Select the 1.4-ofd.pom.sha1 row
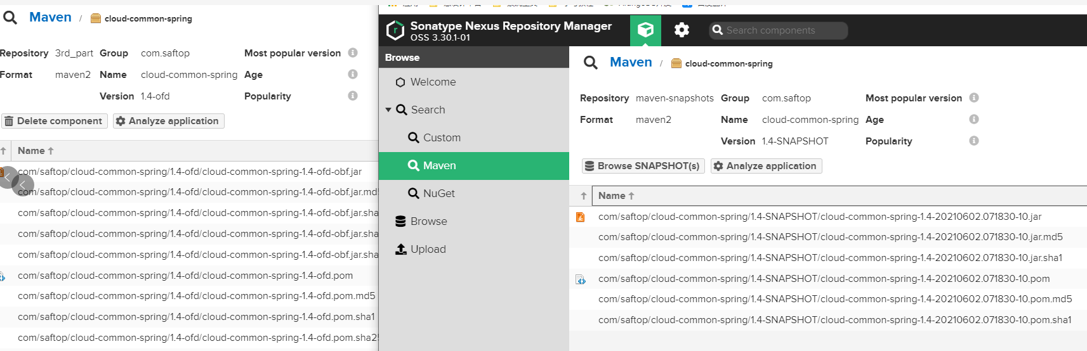Viewport: 1087px width, 351px height. 189,317
